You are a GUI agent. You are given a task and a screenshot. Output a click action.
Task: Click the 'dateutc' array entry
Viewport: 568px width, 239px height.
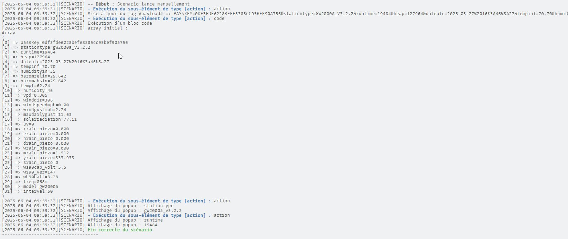[65, 62]
